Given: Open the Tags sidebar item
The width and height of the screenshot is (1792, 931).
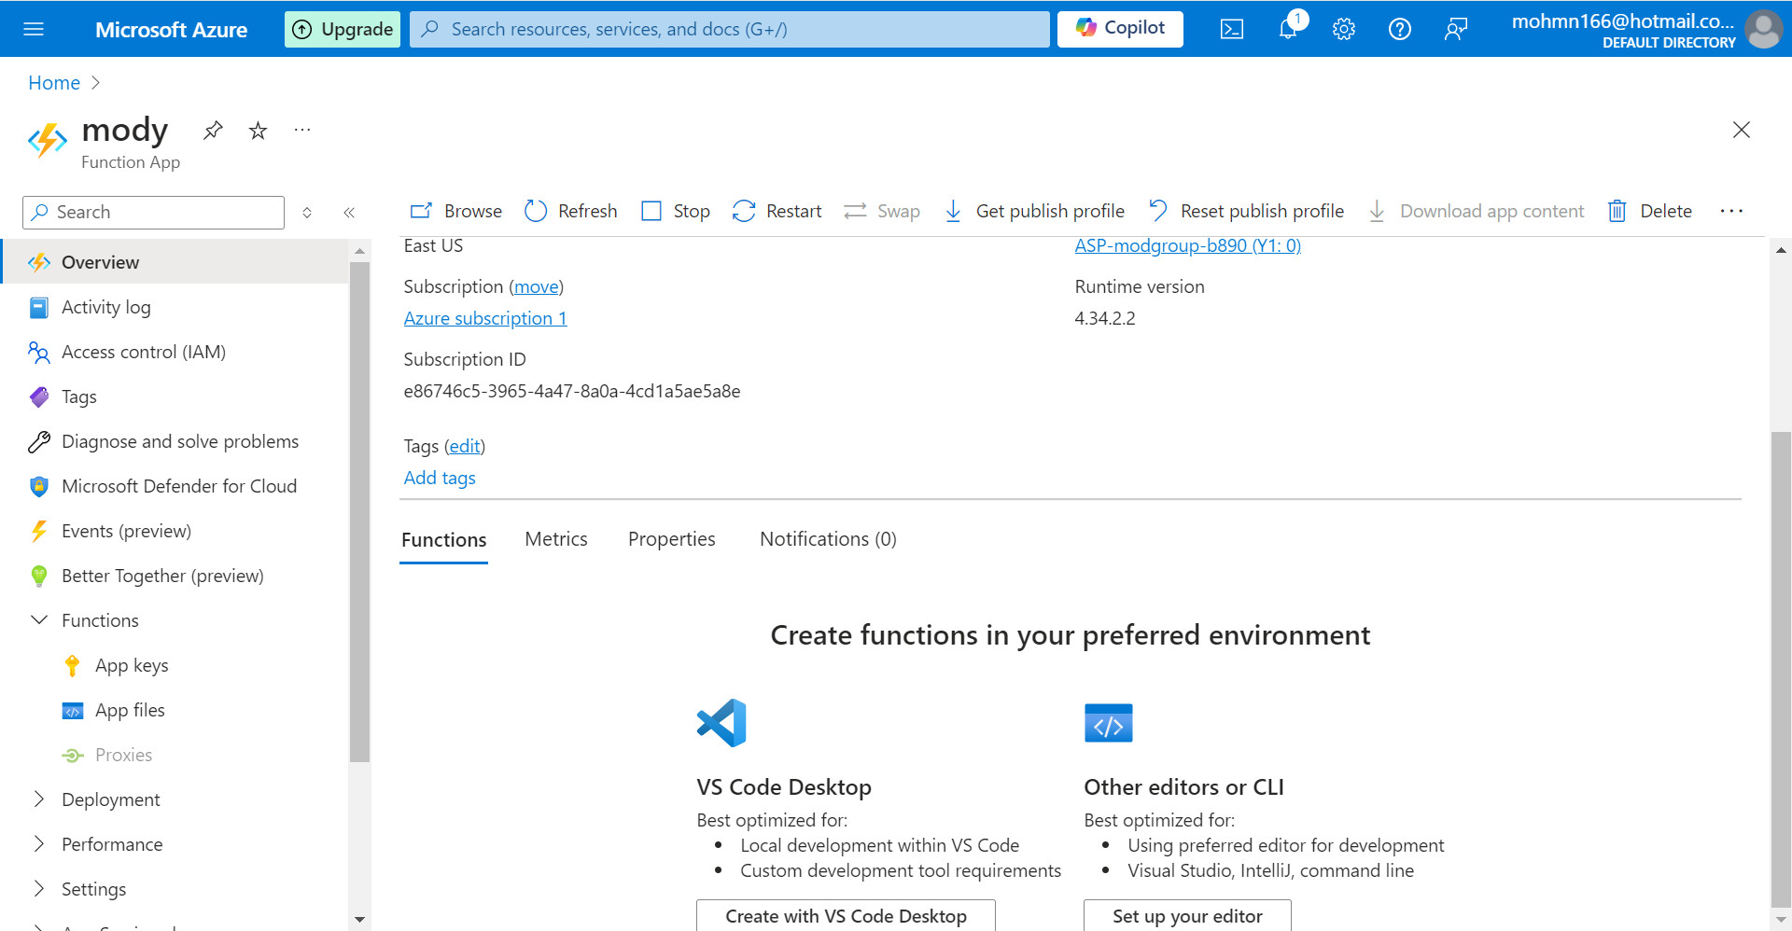Looking at the screenshot, I should [175, 396].
